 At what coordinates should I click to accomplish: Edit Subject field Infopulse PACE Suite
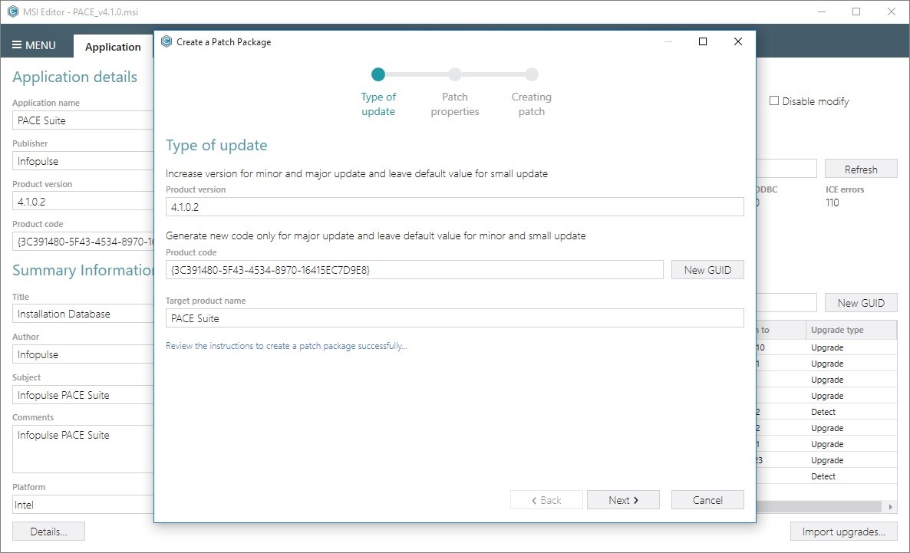(x=83, y=394)
